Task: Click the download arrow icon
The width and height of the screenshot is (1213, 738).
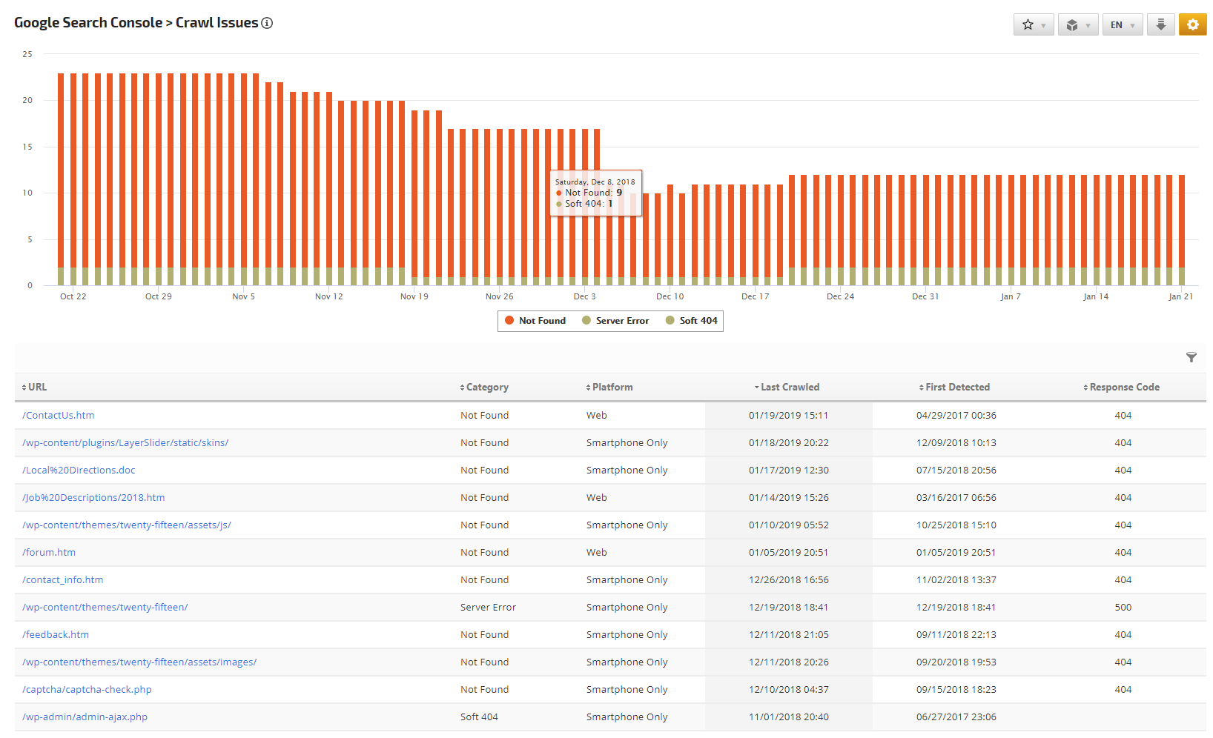Action: [1160, 25]
